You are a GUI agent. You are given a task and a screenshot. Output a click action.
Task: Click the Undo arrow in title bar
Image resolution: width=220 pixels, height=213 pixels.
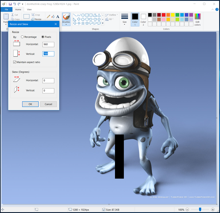click(x=14, y=4)
